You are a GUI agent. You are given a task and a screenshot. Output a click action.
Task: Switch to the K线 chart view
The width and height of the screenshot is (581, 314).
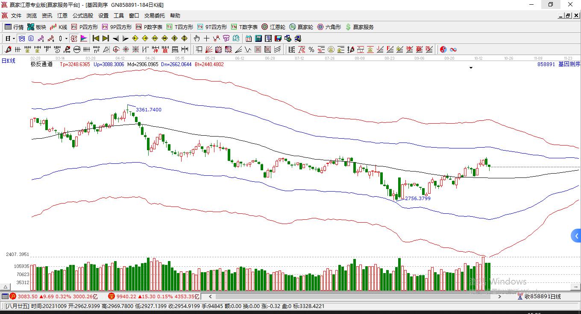pyautogui.click(x=59, y=27)
